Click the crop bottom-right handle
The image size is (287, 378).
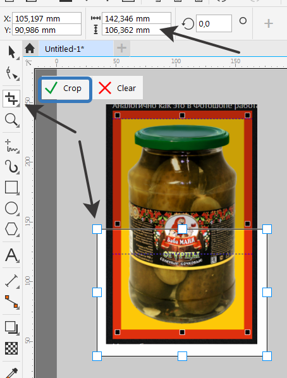tap(267, 356)
